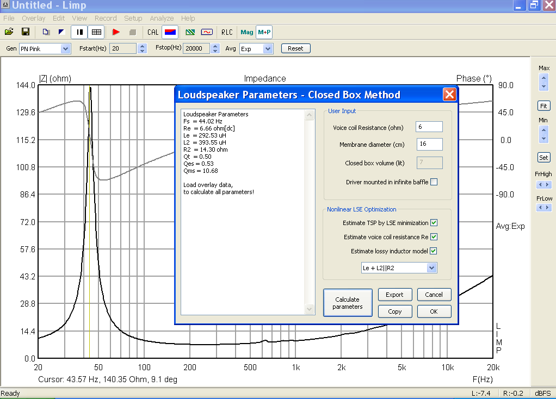This screenshot has height=399, width=556.
Task: Click the CAL calibration toolbar button
Action: [153, 32]
